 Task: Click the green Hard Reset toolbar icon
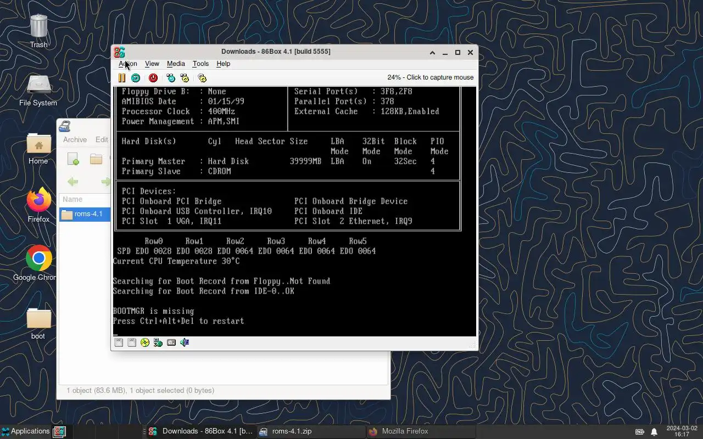[136, 78]
